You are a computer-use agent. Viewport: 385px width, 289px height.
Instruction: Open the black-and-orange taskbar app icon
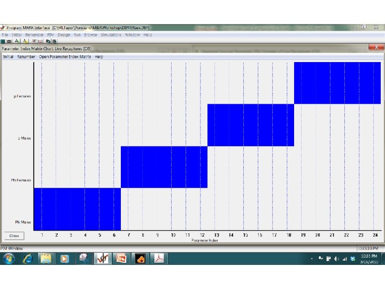140,258
